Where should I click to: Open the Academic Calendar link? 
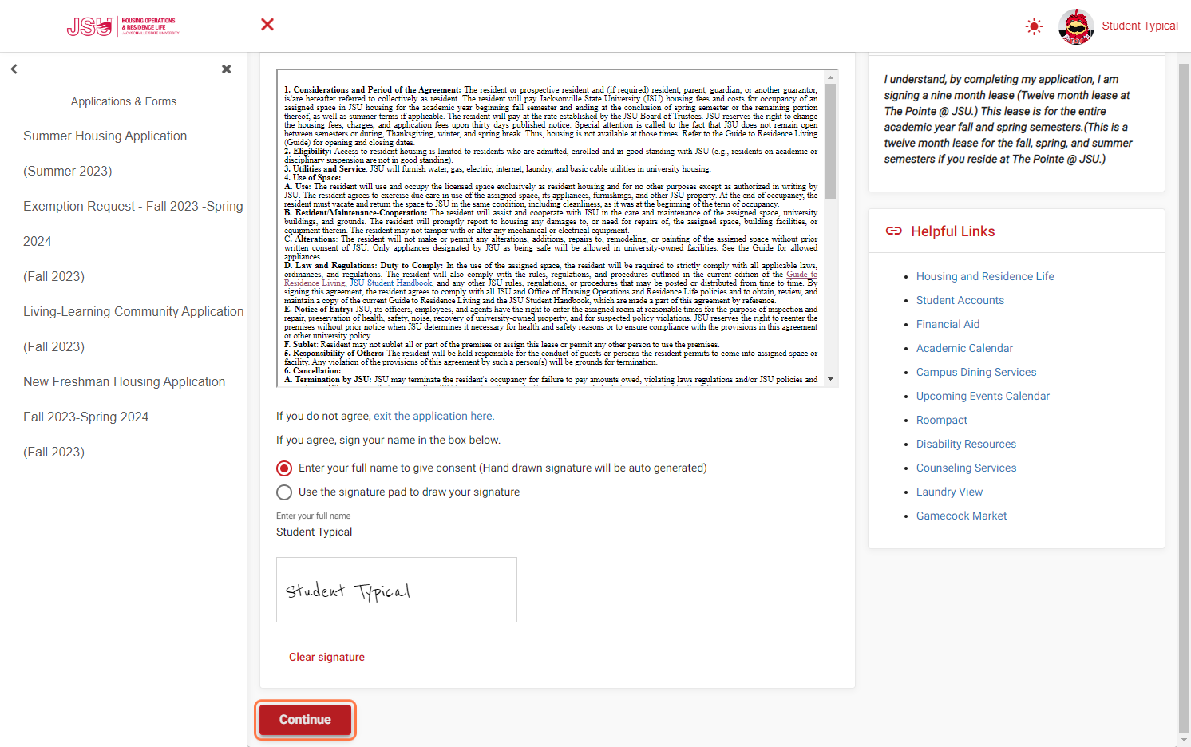(x=964, y=348)
